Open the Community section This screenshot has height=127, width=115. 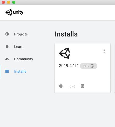tap(24, 59)
